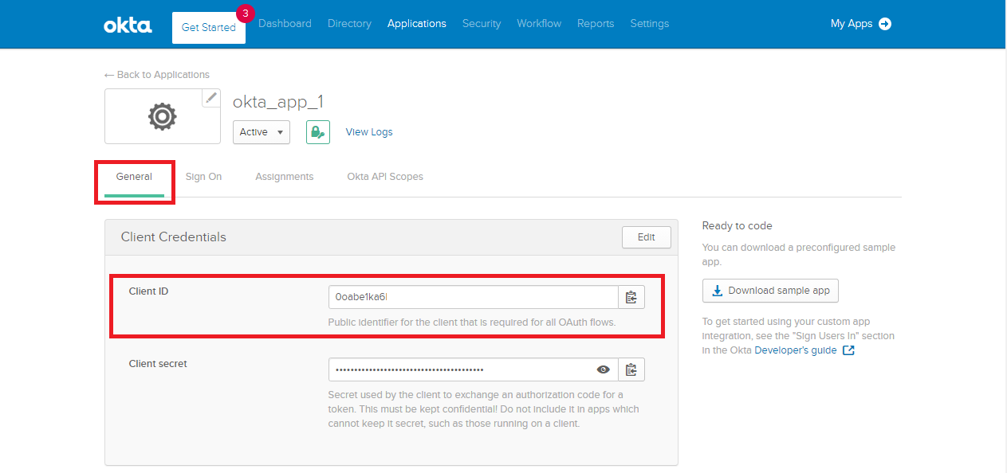Image resolution: width=1007 pixels, height=473 pixels.
Task: Select the General tab
Action: click(134, 177)
